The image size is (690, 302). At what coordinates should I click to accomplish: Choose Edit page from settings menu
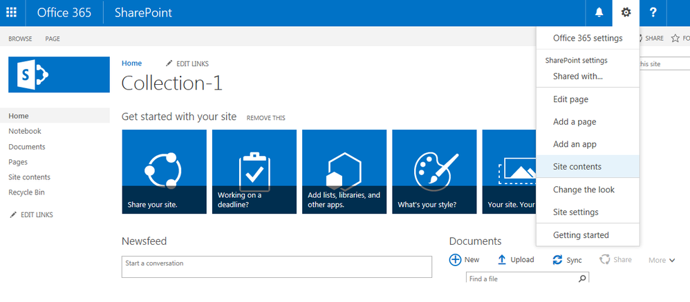pos(588,99)
